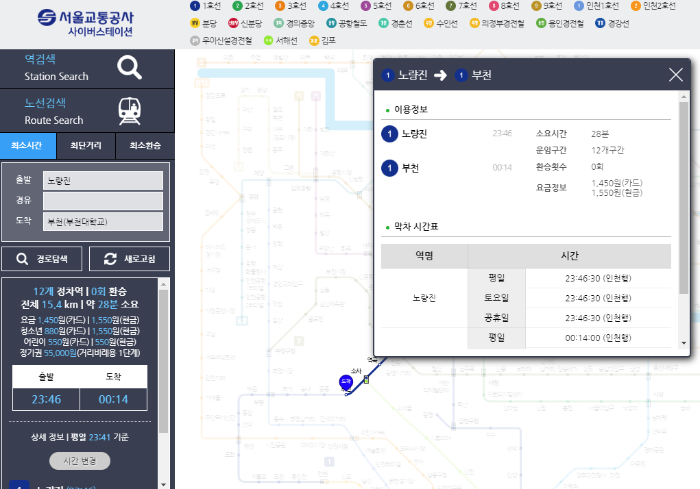The image size is (700, 489).
Task: Select the 7호선 line legend icon
Action: 451,5
